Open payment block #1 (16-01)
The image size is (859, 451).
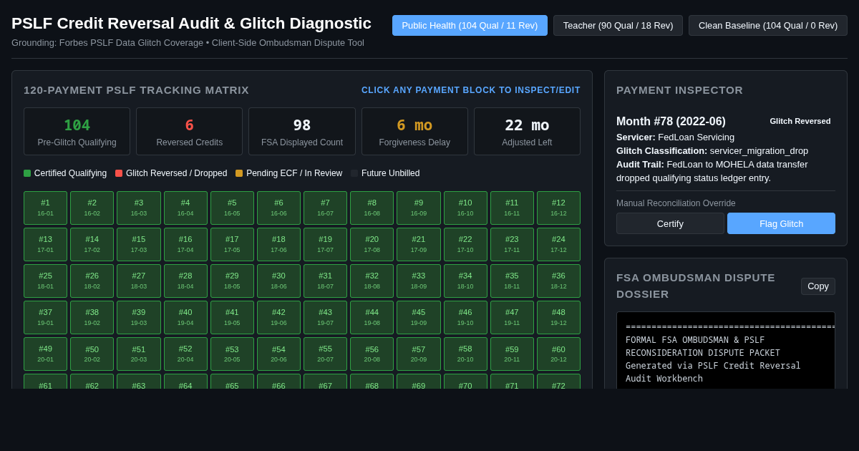tap(45, 208)
